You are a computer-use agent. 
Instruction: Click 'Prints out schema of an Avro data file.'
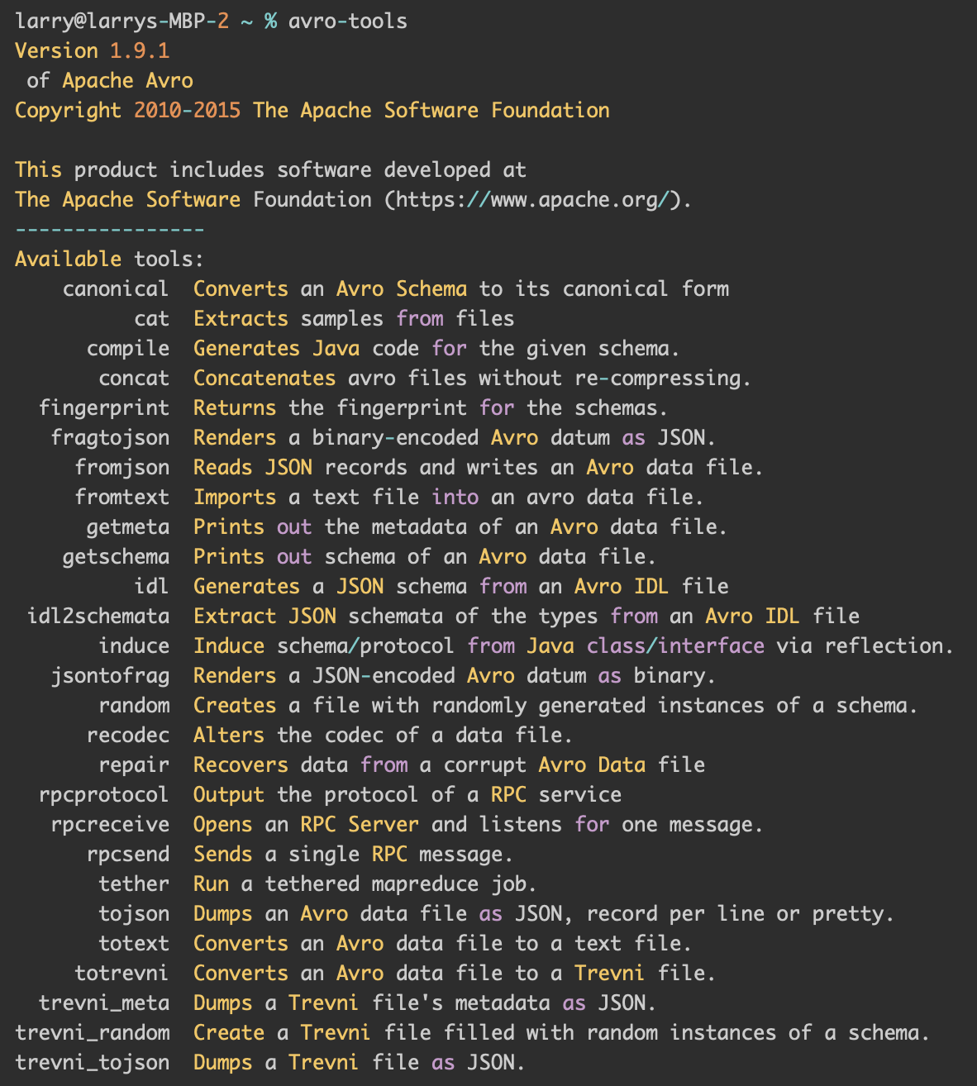[425, 556]
